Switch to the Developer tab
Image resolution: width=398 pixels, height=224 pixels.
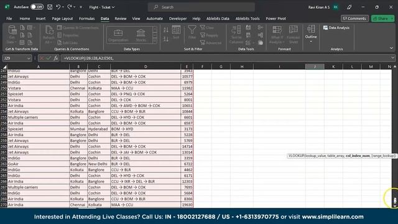tap(178, 19)
